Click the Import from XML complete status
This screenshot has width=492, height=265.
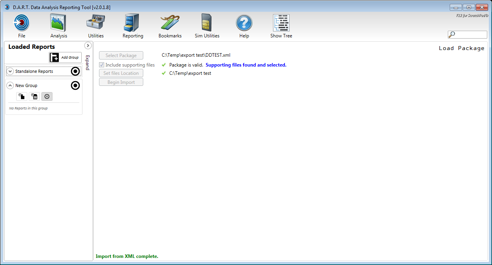127,256
